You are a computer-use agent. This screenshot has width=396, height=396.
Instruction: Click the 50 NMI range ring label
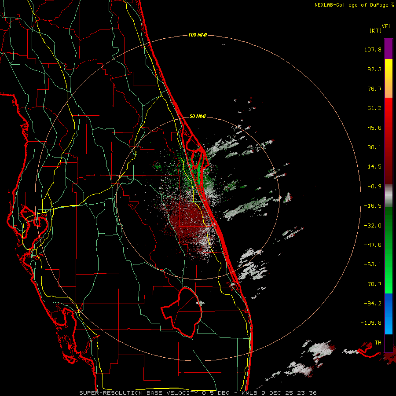(x=198, y=117)
